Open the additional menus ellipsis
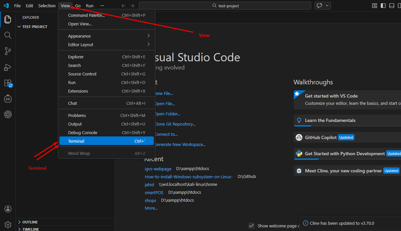Image resolution: width=401 pixels, height=231 pixels. click(102, 6)
